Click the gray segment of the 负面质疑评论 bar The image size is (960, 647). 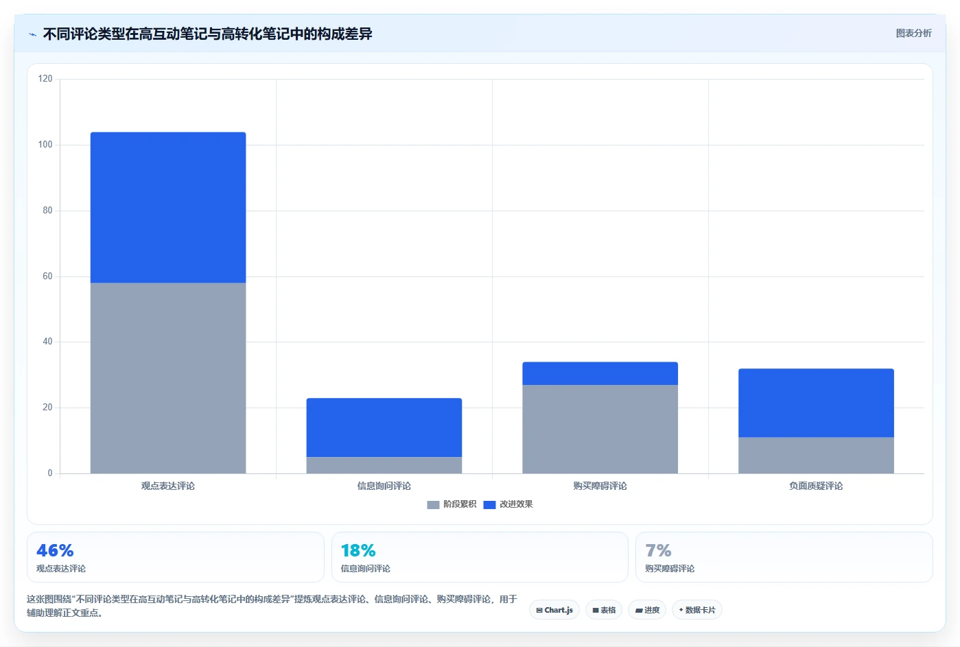coord(817,455)
